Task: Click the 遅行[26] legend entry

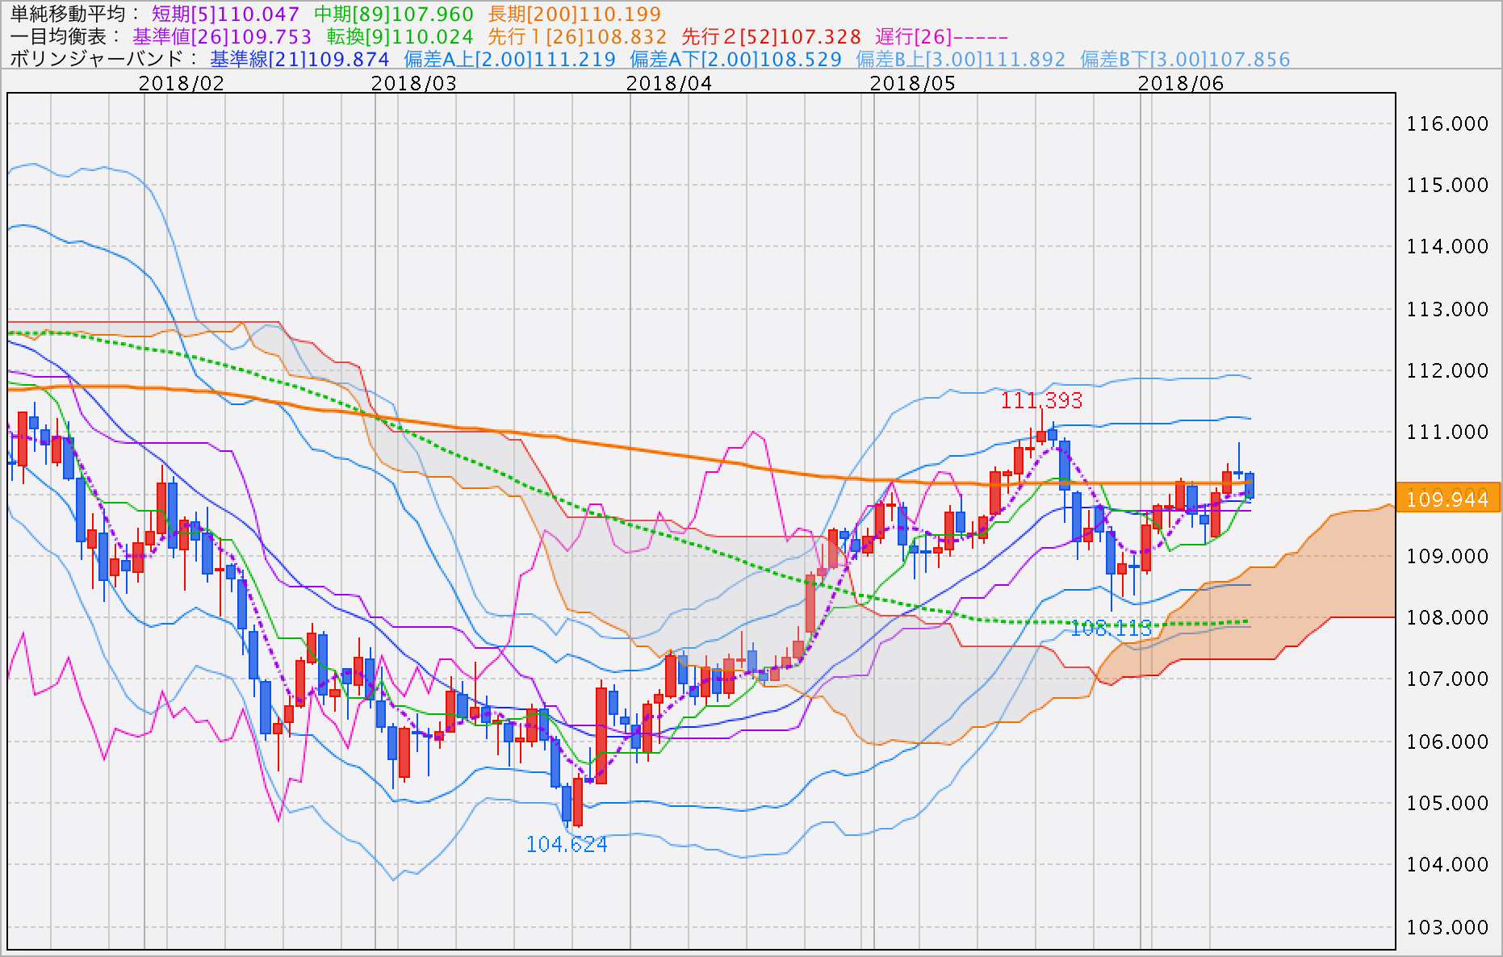Action: [x=941, y=36]
